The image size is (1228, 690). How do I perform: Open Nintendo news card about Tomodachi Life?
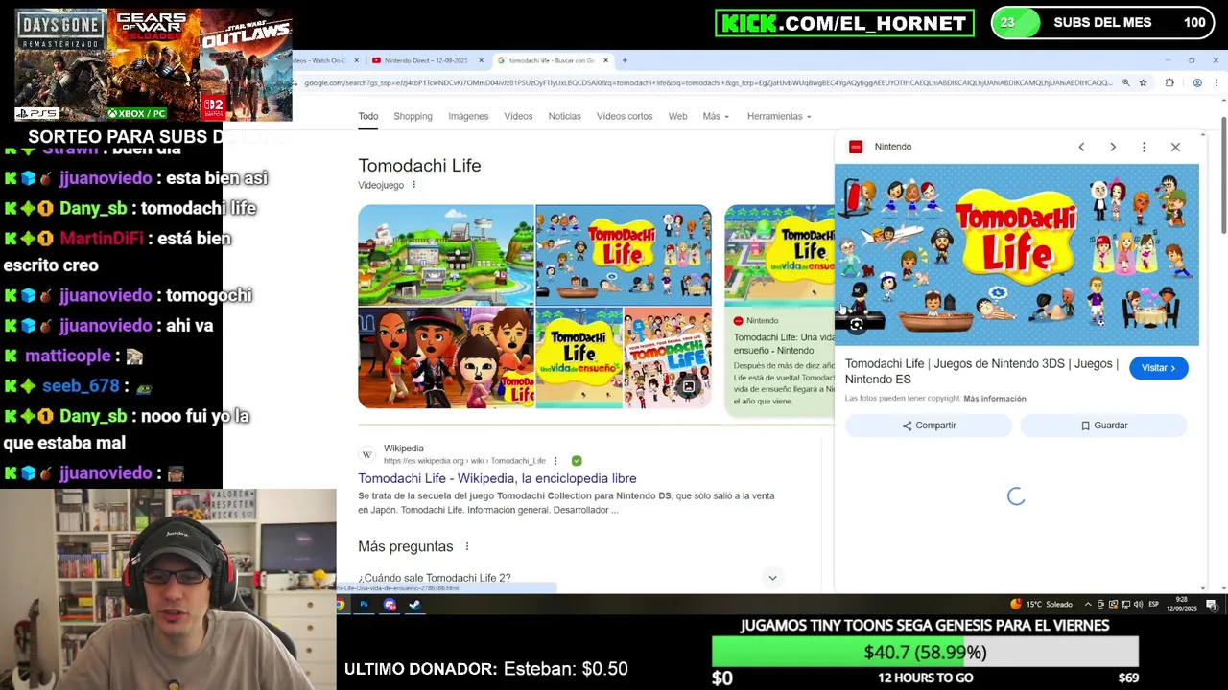(x=779, y=311)
